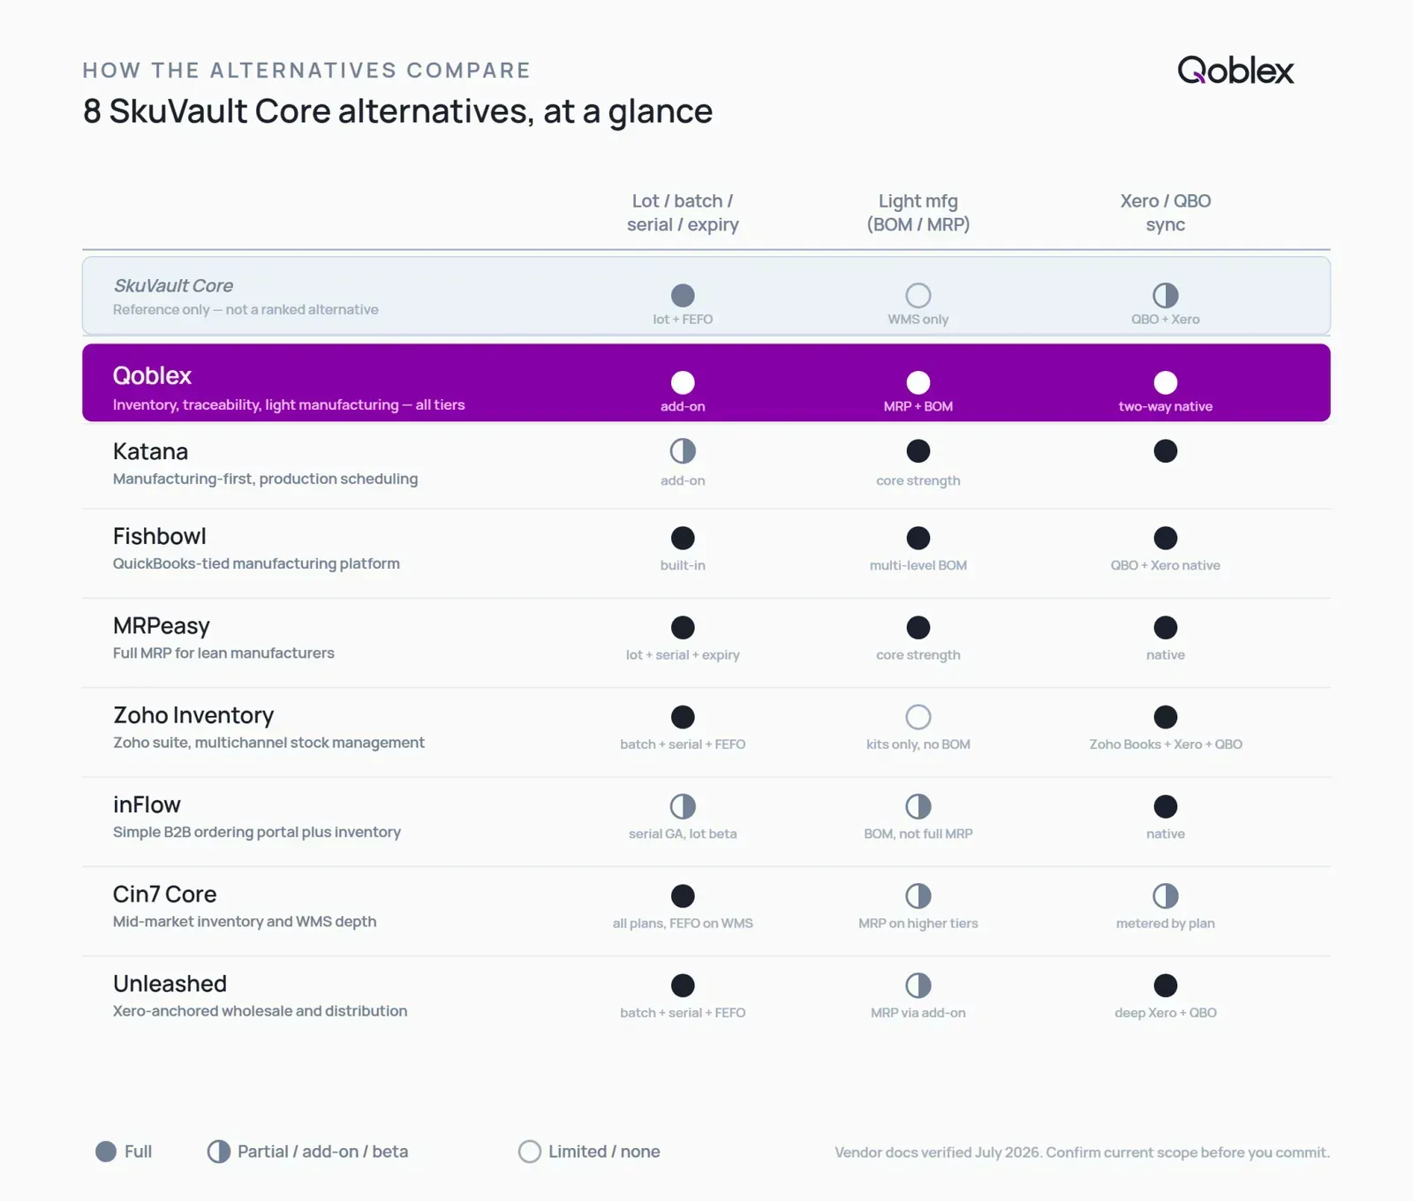This screenshot has width=1413, height=1201.
Task: Click the 'Katana' row title
Action: 150,451
